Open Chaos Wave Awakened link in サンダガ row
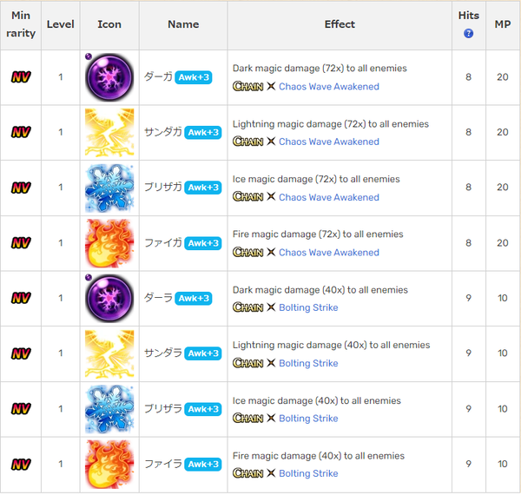 pos(329,142)
